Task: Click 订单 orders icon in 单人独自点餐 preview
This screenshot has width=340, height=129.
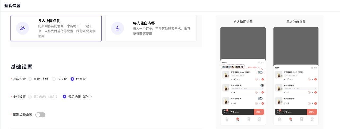Action: tap(301, 119)
